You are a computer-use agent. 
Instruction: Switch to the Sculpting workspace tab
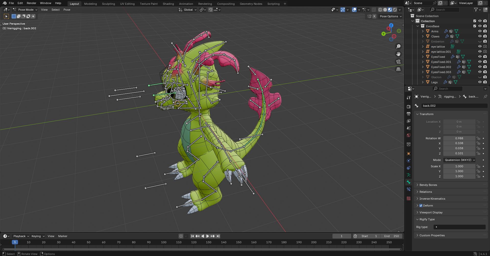pos(108,4)
